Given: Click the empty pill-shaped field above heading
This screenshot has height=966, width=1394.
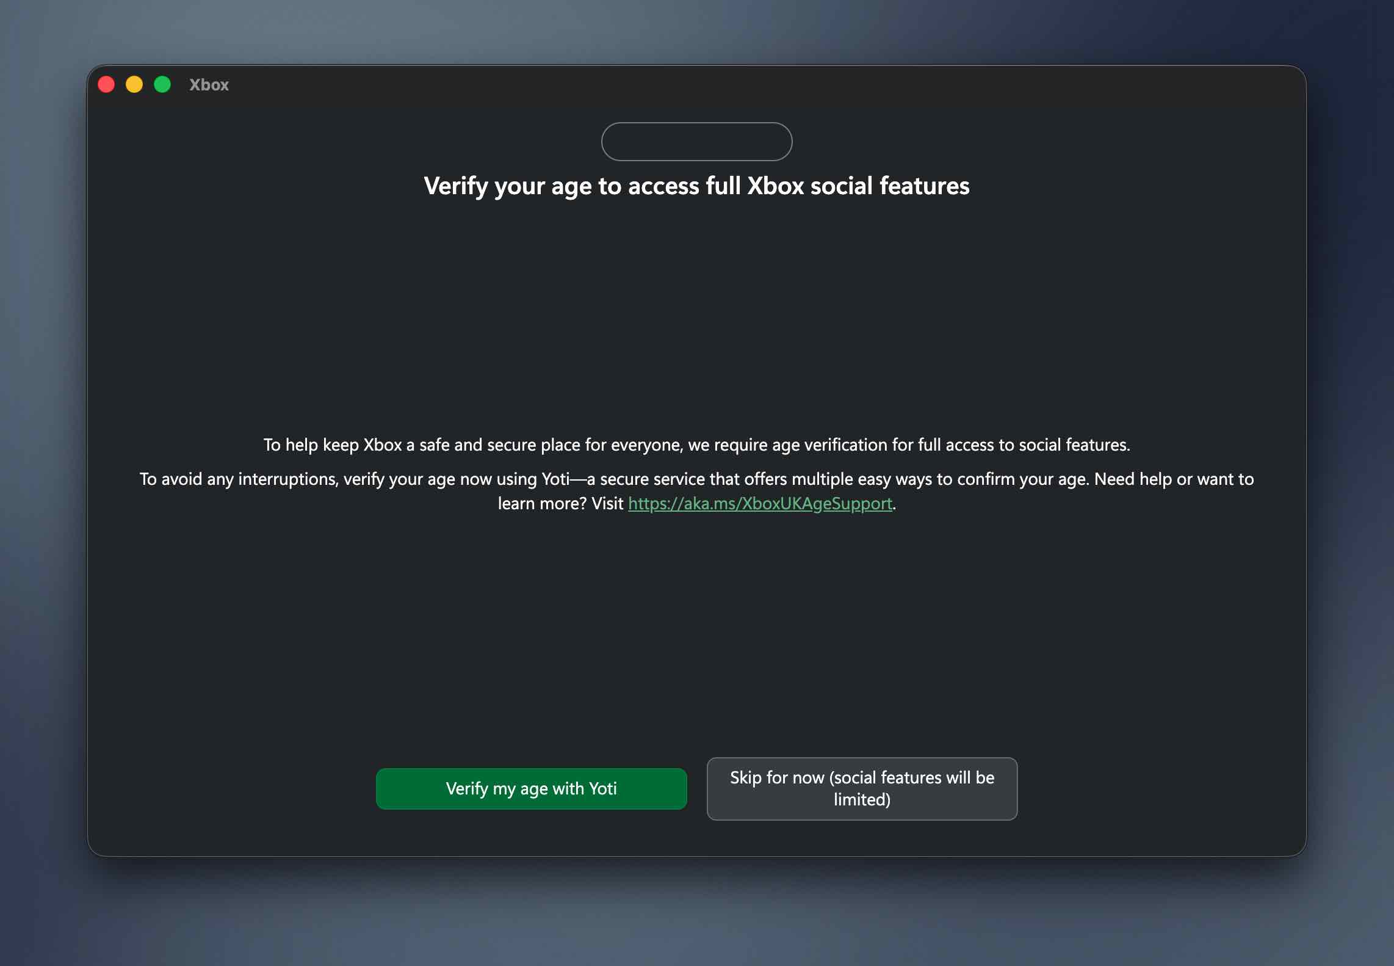Looking at the screenshot, I should pyautogui.click(x=696, y=142).
